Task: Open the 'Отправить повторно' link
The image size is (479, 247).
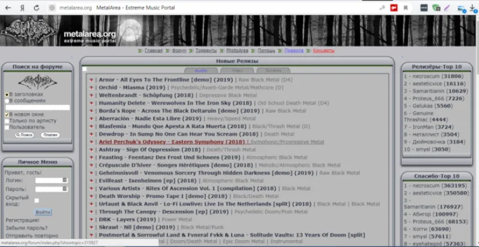Action: (32, 236)
